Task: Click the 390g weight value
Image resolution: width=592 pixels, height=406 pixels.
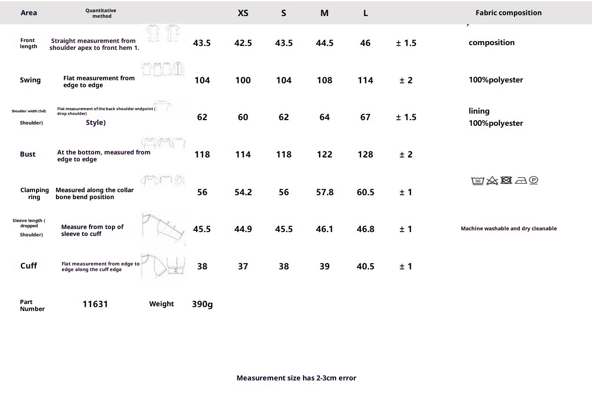Action: [x=202, y=304]
